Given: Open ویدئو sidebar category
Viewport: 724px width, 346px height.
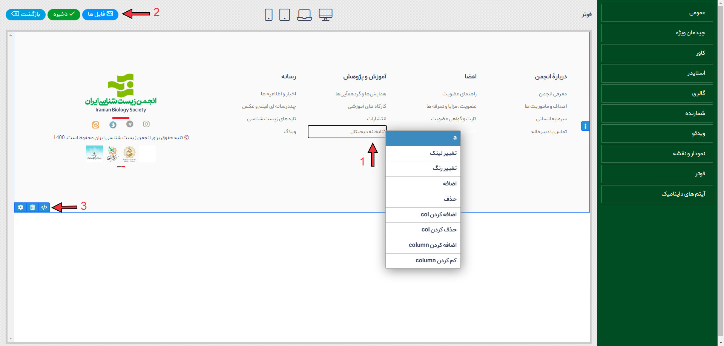Looking at the screenshot, I should tap(657, 133).
